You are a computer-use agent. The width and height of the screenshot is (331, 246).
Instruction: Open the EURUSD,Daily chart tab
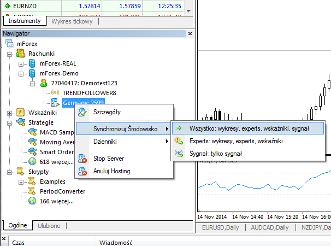(220, 227)
